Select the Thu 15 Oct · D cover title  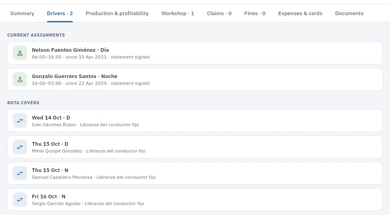click(x=50, y=144)
